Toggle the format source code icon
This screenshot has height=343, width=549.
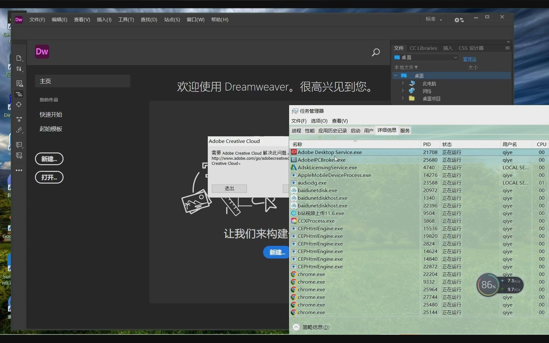[x=19, y=94]
